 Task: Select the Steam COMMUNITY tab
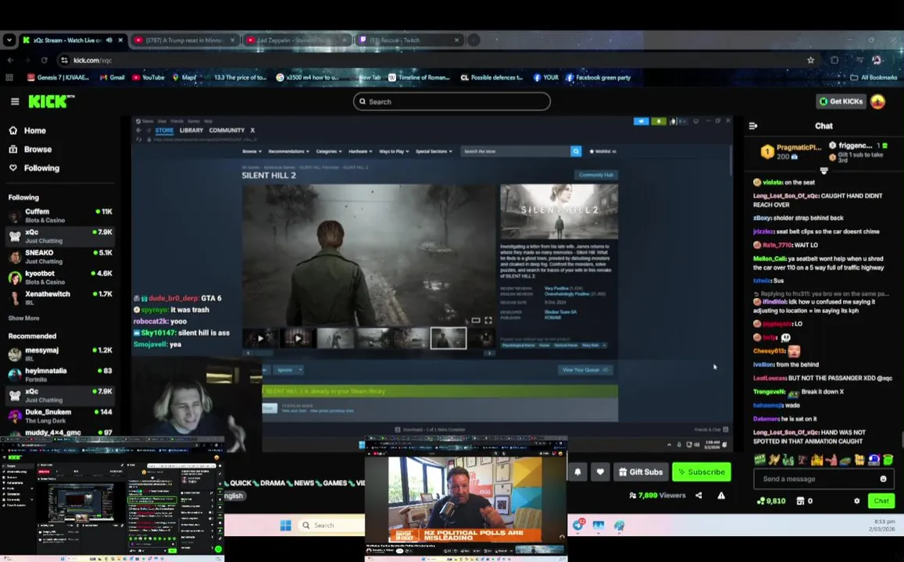(227, 130)
